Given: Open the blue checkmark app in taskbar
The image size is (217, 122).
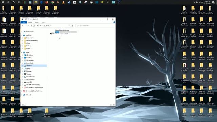Looking at the screenshot, I should click(x=69, y=2).
